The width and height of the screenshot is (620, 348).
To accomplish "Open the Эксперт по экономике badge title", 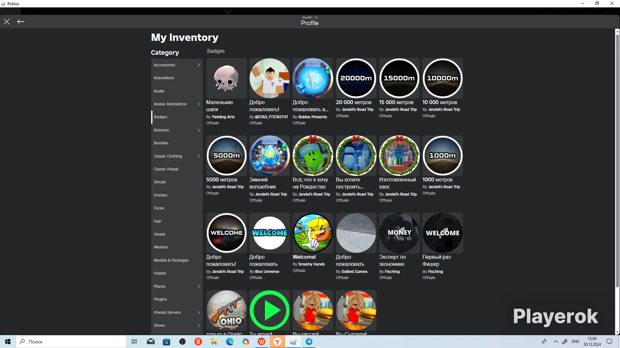I will click(x=392, y=261).
